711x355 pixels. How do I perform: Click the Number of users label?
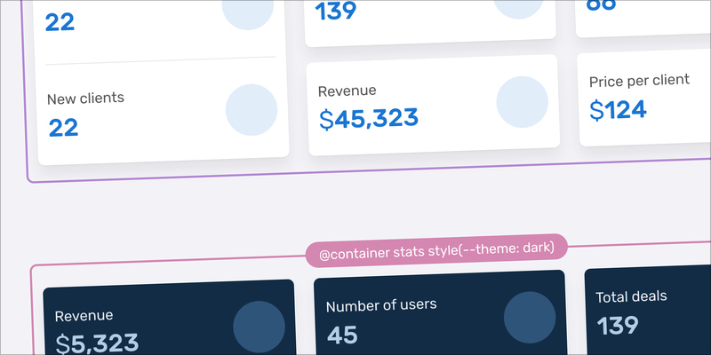pos(381,305)
